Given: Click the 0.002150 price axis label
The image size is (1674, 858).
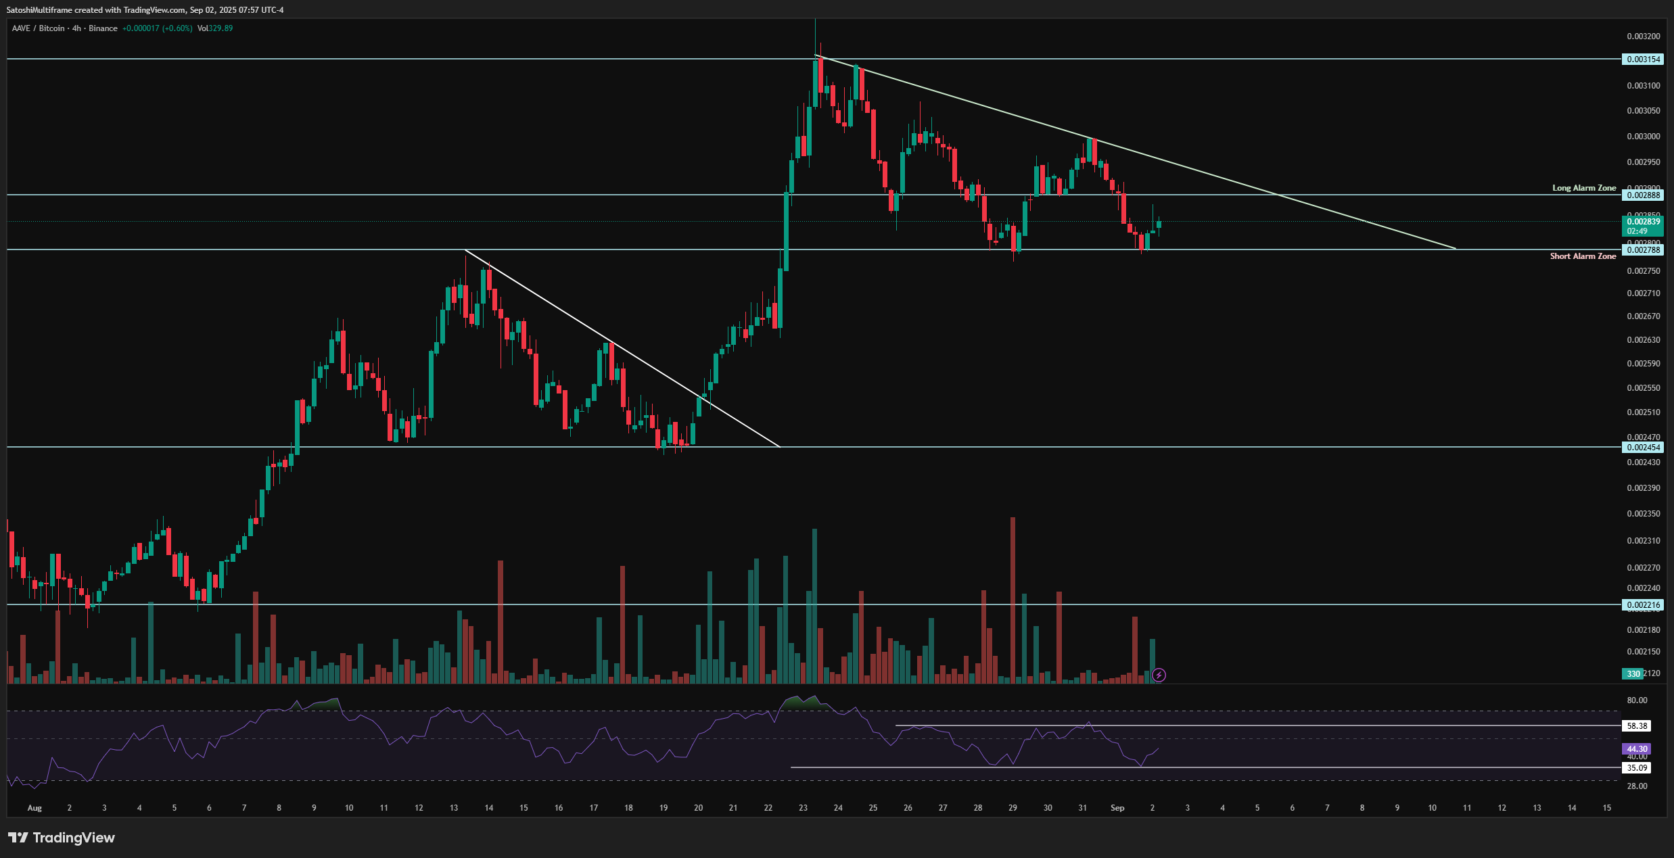Looking at the screenshot, I should point(1644,652).
